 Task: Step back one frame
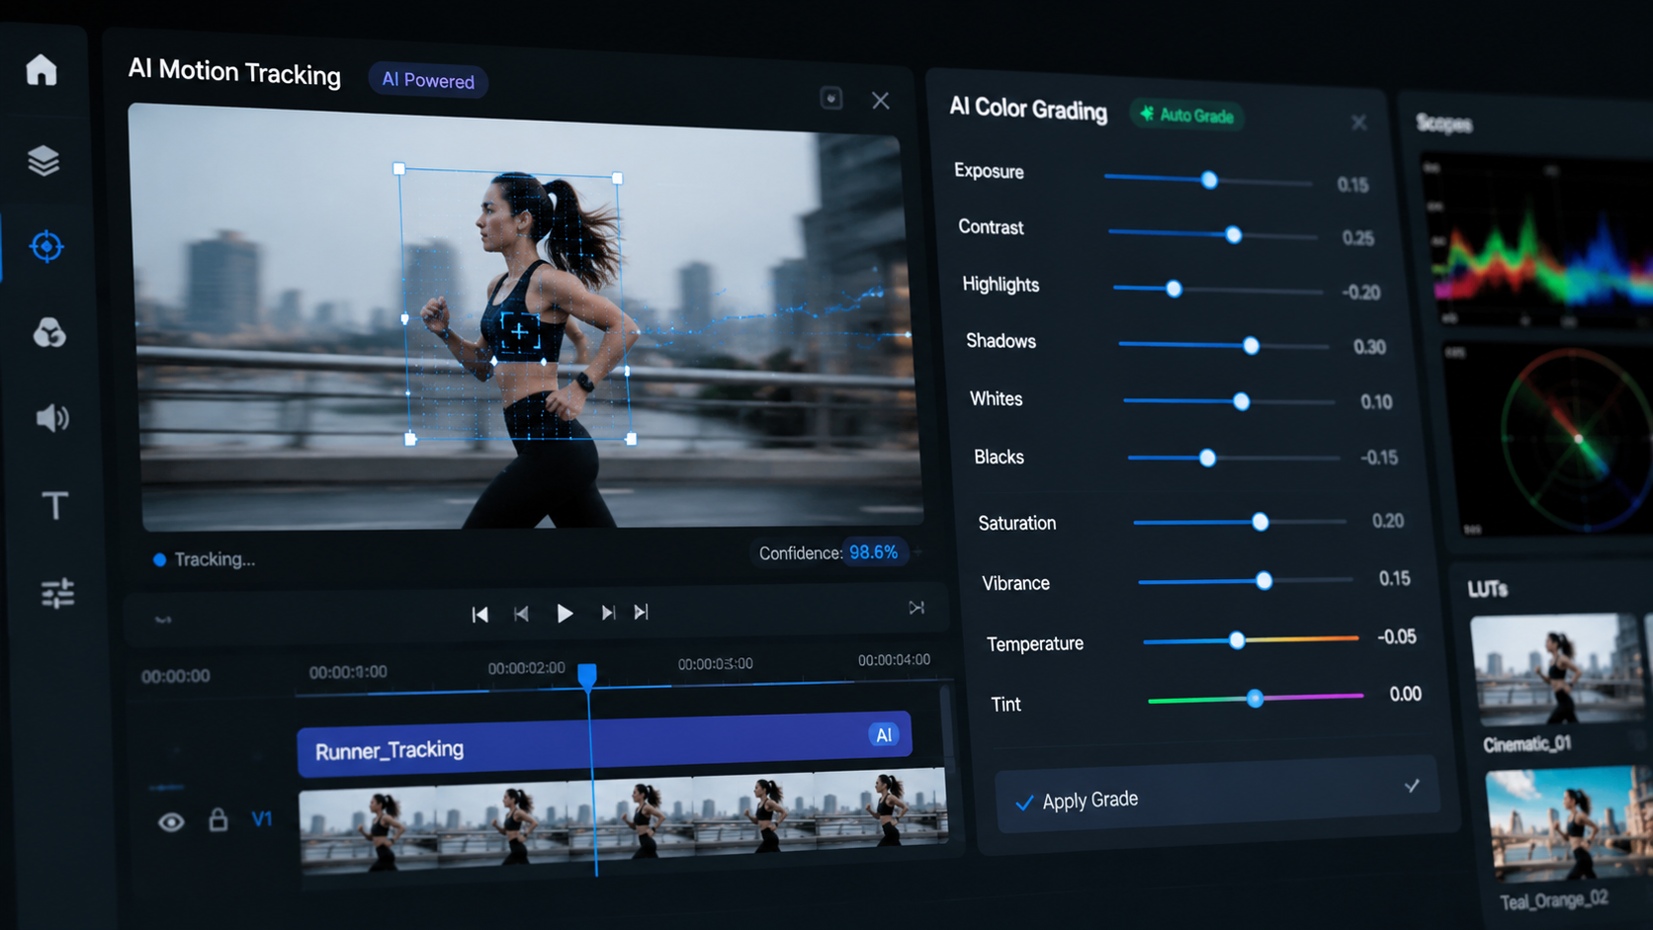pos(521,614)
